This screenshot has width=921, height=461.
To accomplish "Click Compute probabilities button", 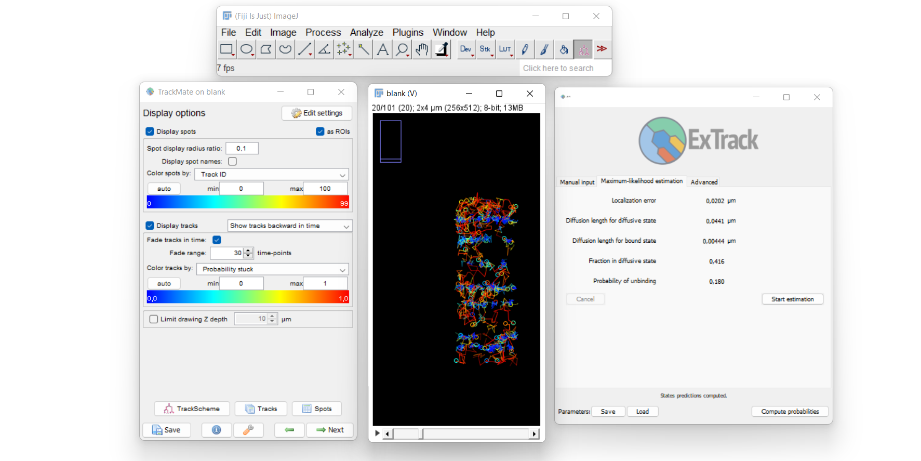I will [x=790, y=412].
